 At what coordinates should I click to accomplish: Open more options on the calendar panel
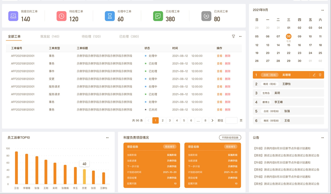coord(323,10)
